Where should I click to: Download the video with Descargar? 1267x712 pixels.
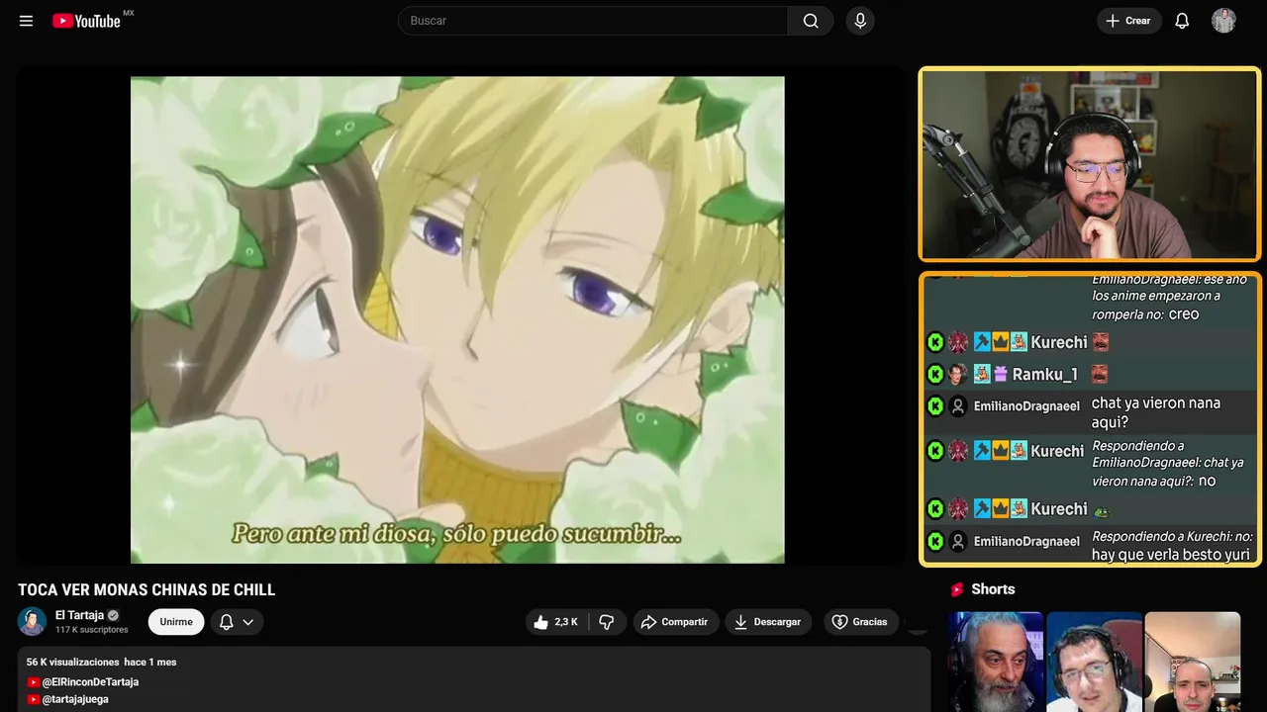click(x=768, y=622)
